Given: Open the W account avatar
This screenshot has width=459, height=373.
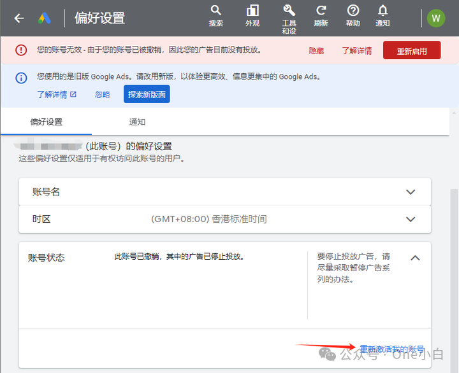Looking at the screenshot, I should (x=436, y=18).
